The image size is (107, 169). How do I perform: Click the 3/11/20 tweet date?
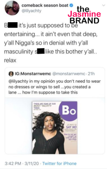pyautogui.click(x=32, y=163)
